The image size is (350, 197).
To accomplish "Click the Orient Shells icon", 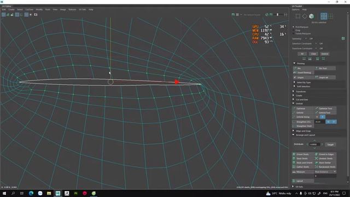I will click(x=294, y=154).
